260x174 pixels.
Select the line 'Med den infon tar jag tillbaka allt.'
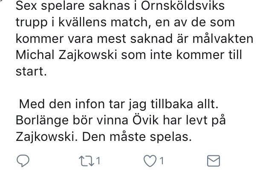119,104
